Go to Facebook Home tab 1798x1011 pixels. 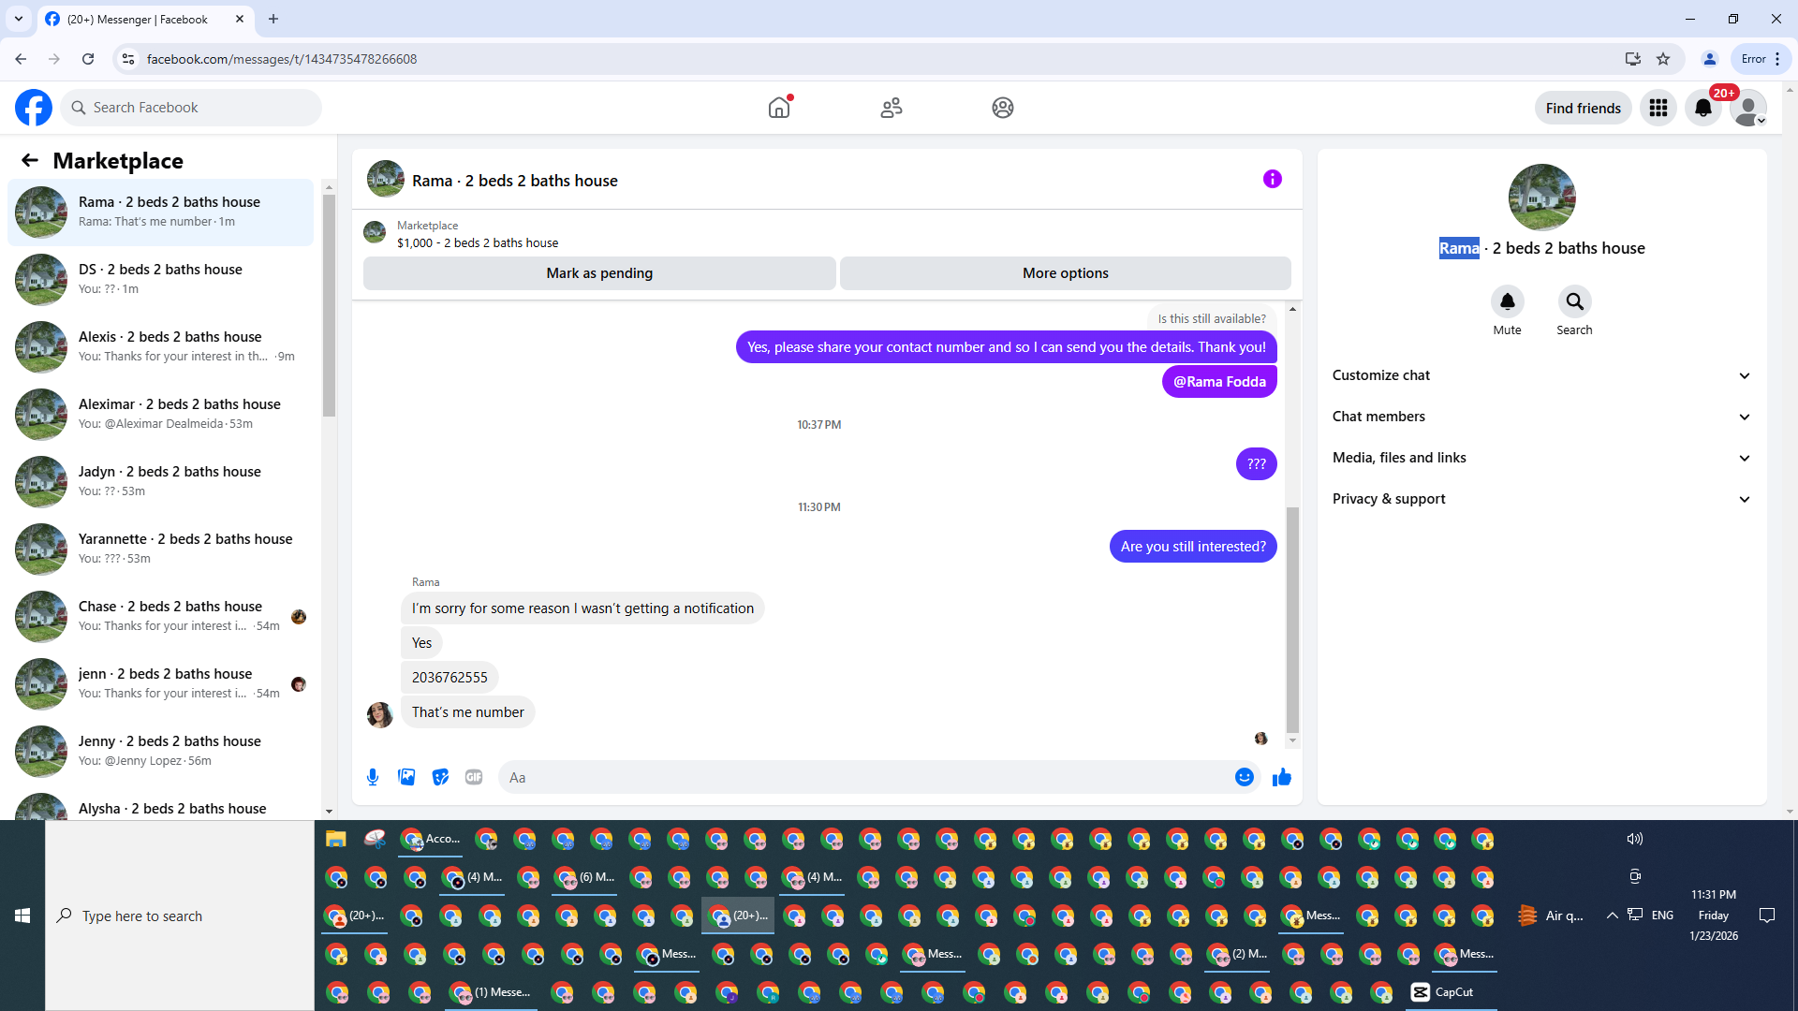[779, 108]
